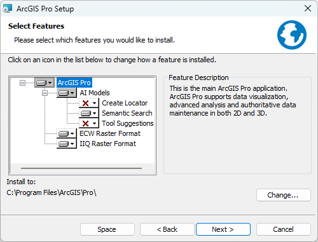This screenshot has width=318, height=242.
Task: Open the Semantic Search drive icon dropdown
Action: click(x=88, y=113)
